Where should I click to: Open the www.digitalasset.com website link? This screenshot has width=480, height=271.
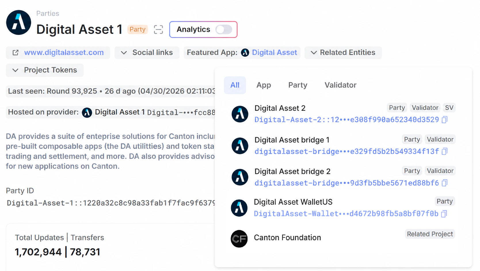pos(64,53)
